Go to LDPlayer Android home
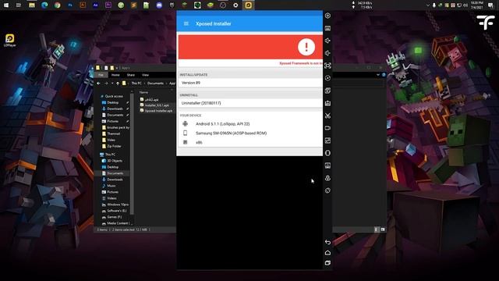 click(327, 253)
